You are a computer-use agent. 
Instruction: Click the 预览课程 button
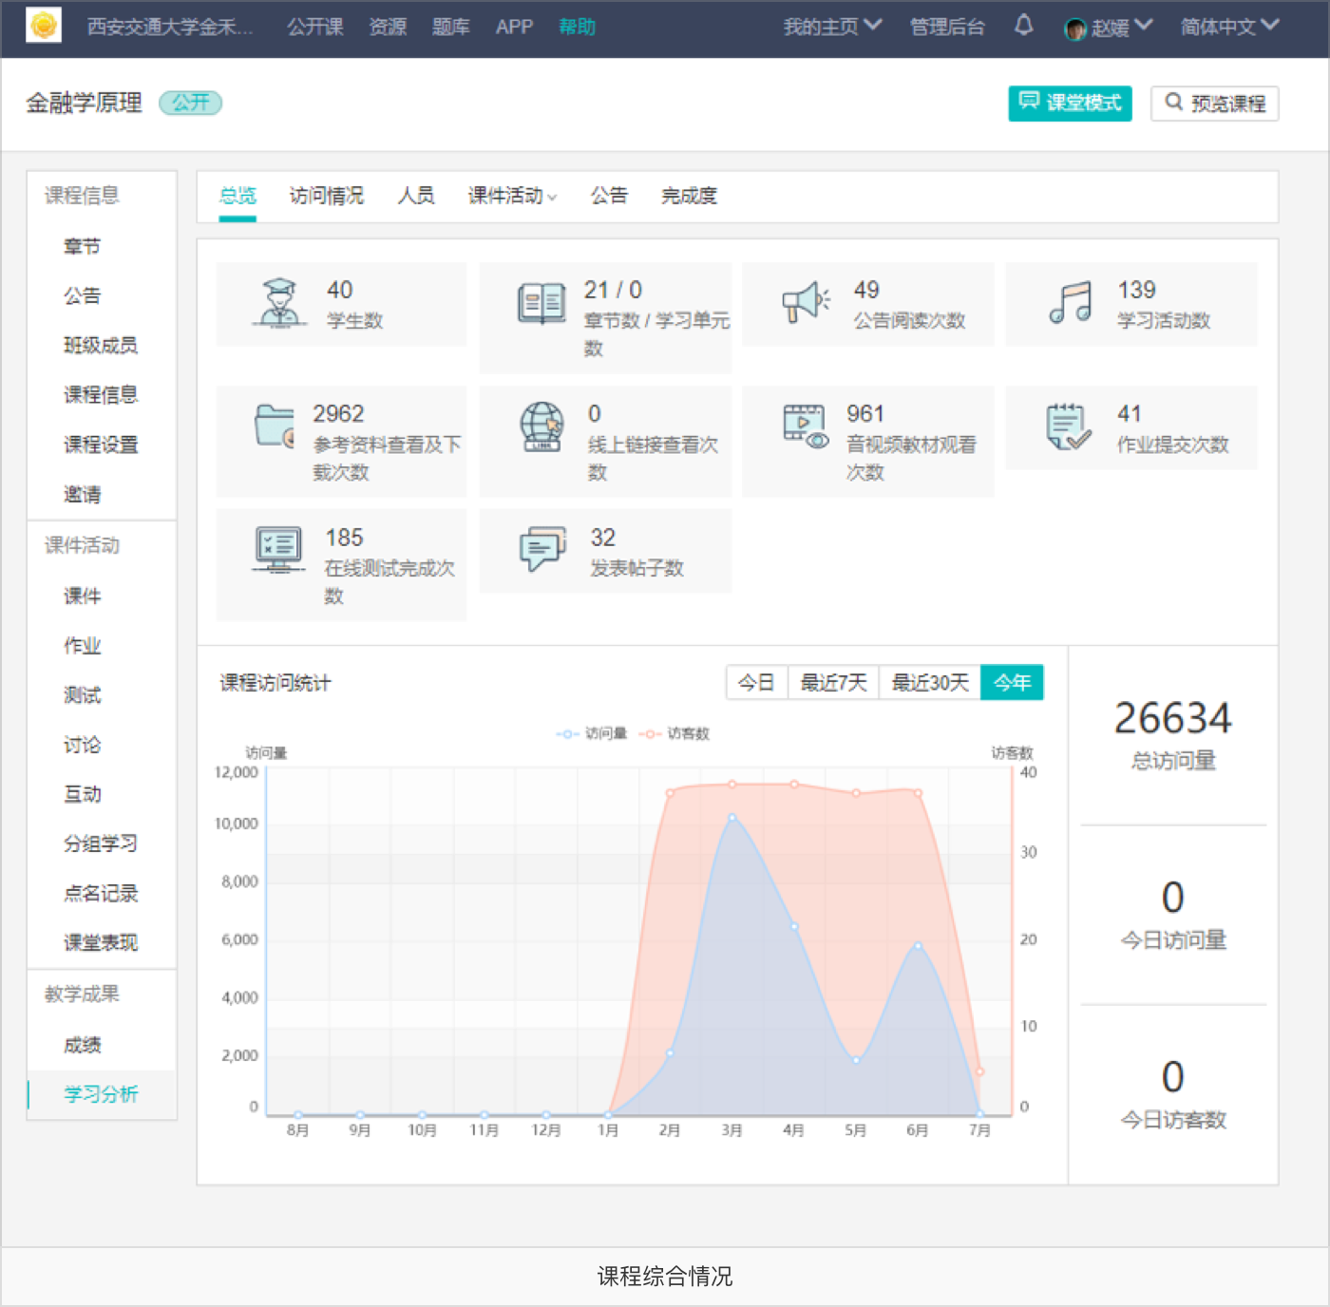tap(1214, 103)
